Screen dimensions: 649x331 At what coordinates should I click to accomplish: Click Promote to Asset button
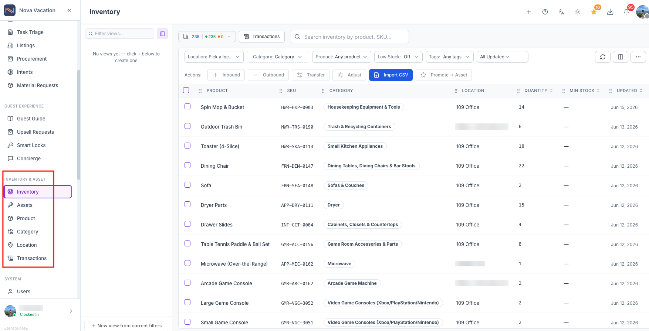(x=444, y=75)
